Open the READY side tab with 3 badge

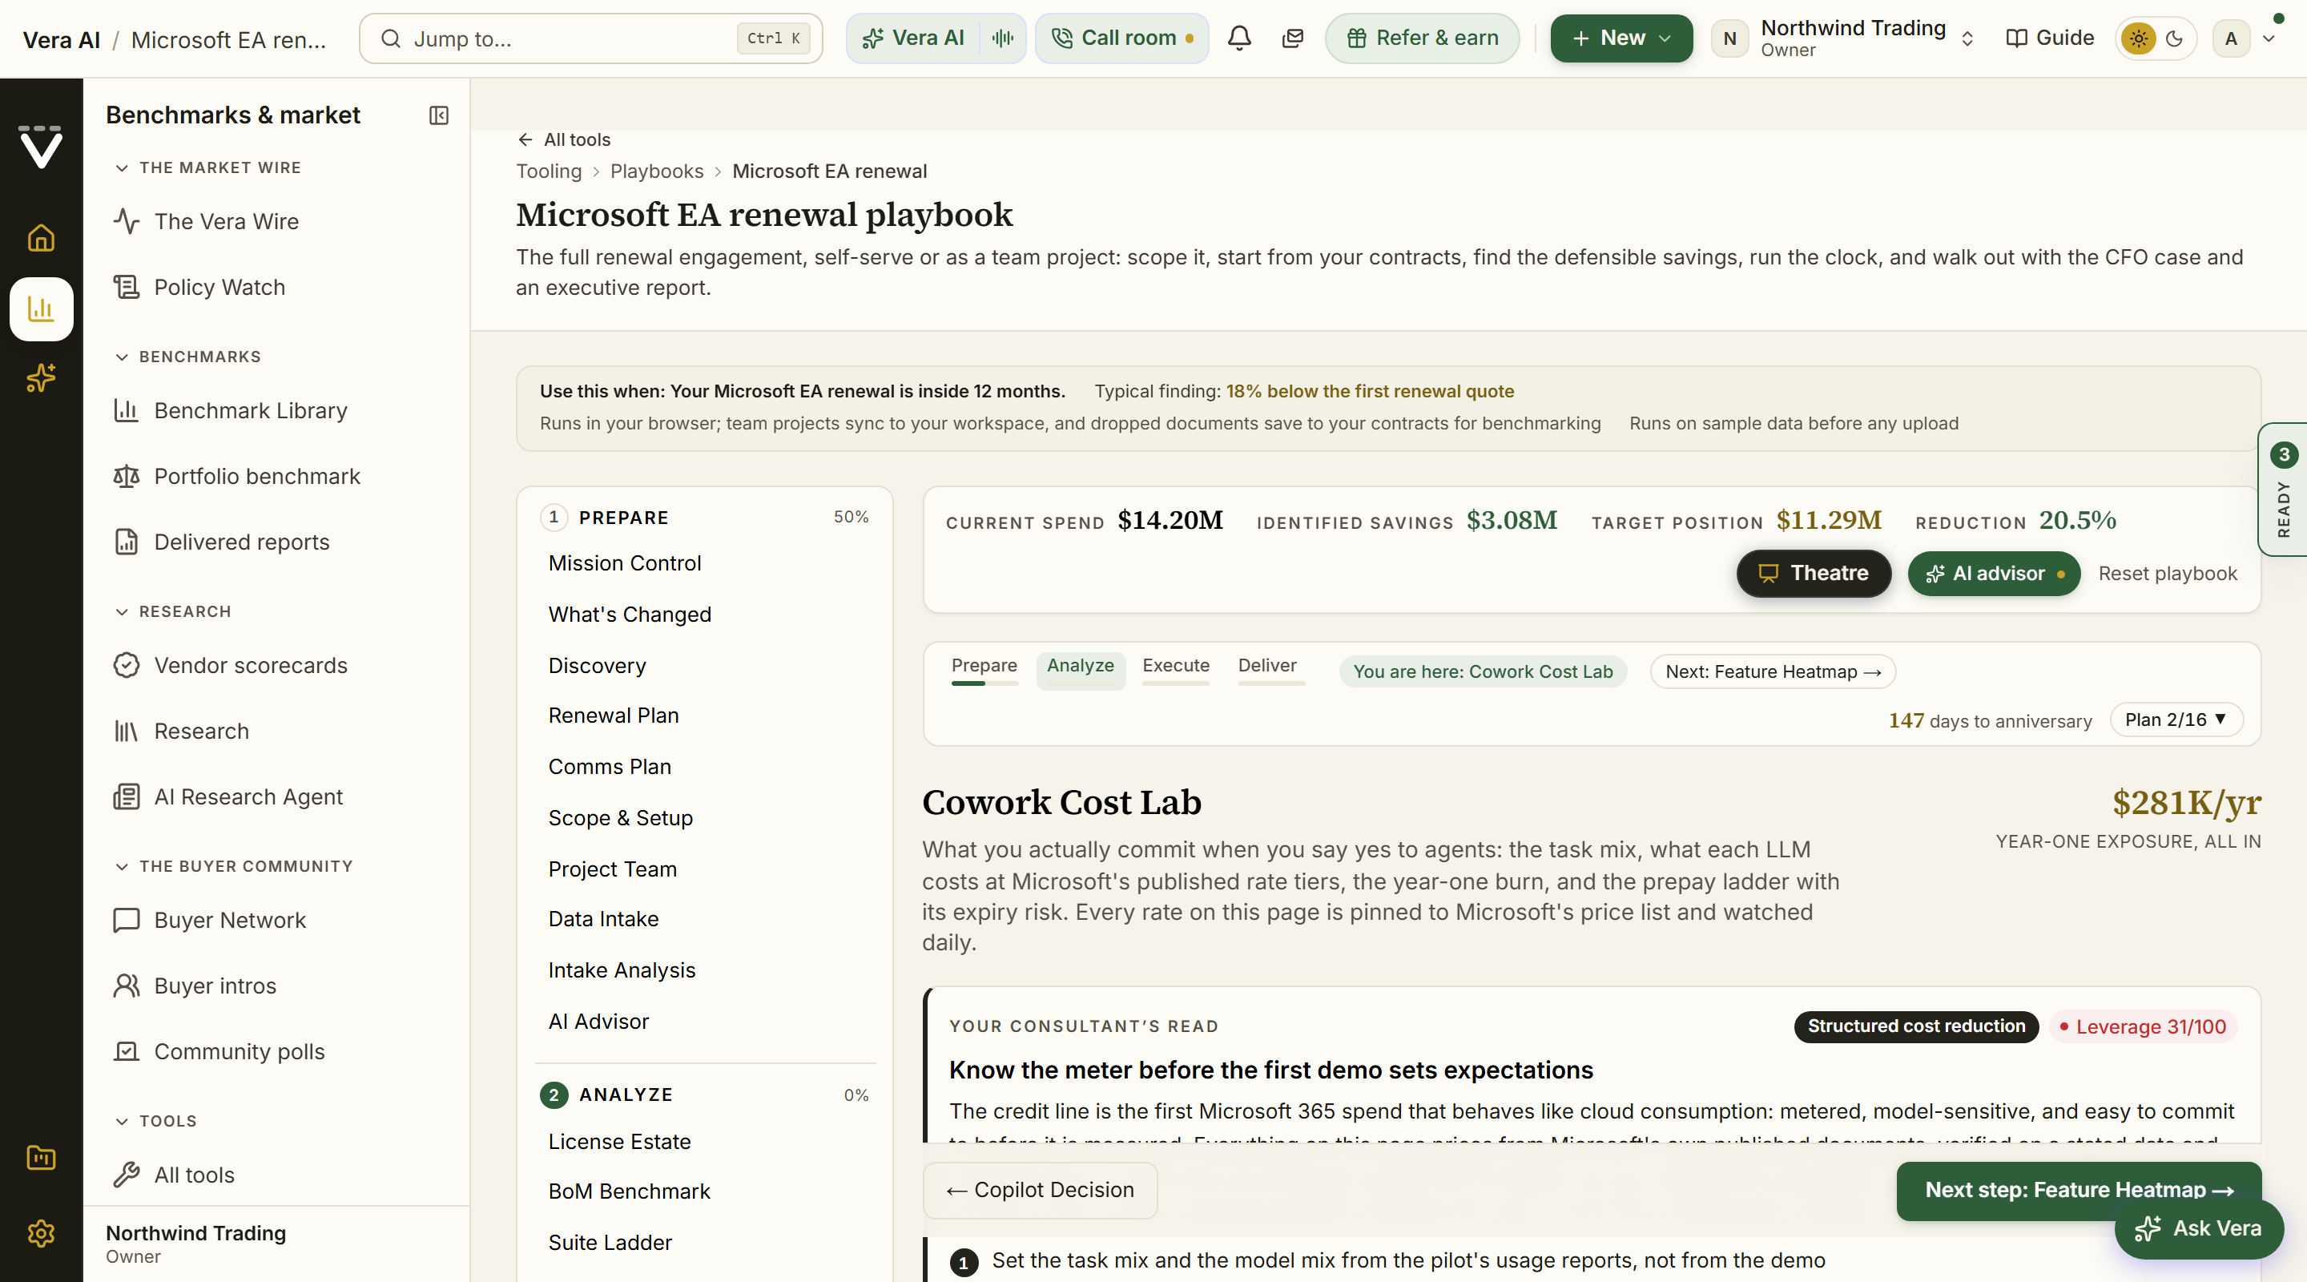(x=2283, y=490)
